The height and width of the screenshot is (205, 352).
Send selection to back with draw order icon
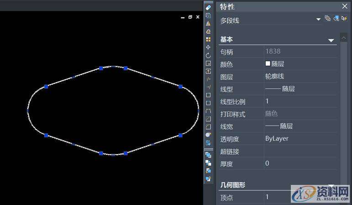[x=208, y=163]
